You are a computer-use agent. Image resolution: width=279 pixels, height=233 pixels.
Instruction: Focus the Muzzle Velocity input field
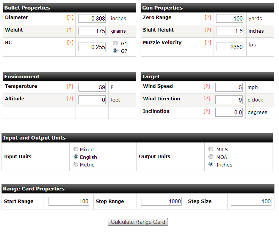coord(229,47)
